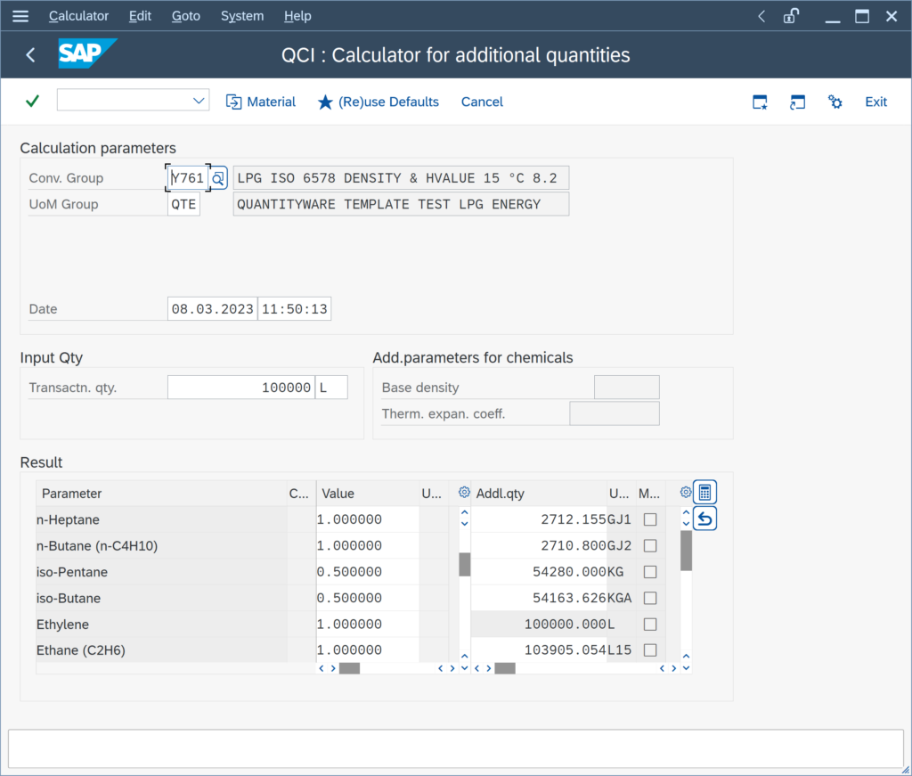This screenshot has width=912, height=776.
Task: Open the Edit menu
Action: click(140, 16)
